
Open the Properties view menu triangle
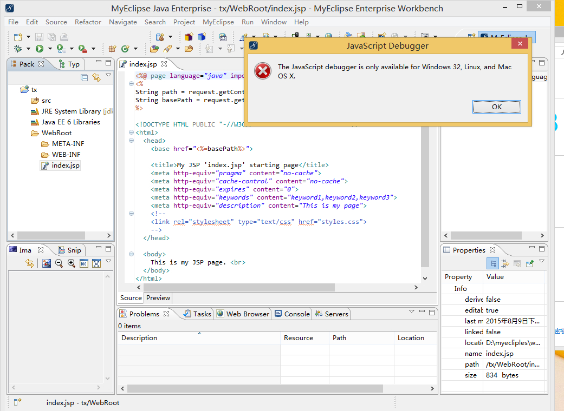coord(542,262)
